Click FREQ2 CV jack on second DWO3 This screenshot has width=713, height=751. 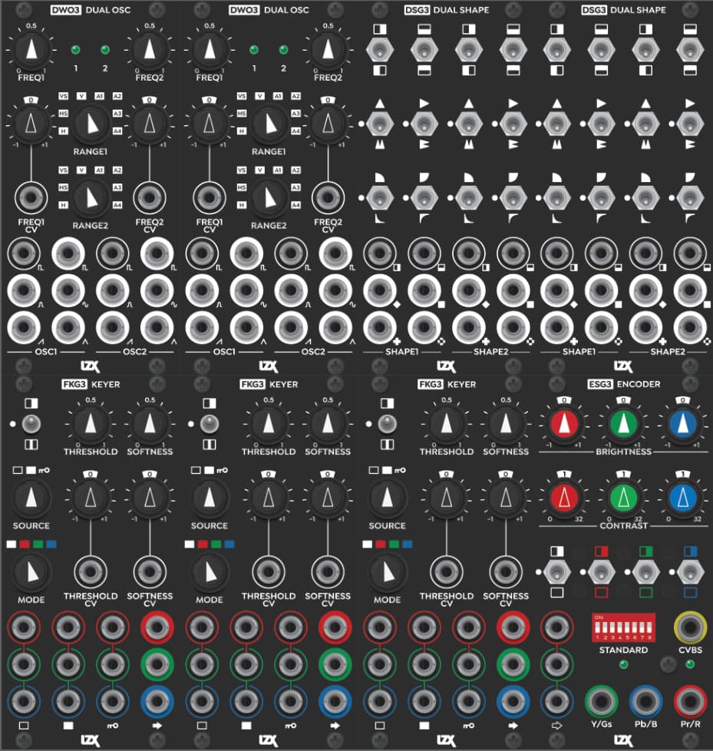pyautogui.click(x=328, y=198)
